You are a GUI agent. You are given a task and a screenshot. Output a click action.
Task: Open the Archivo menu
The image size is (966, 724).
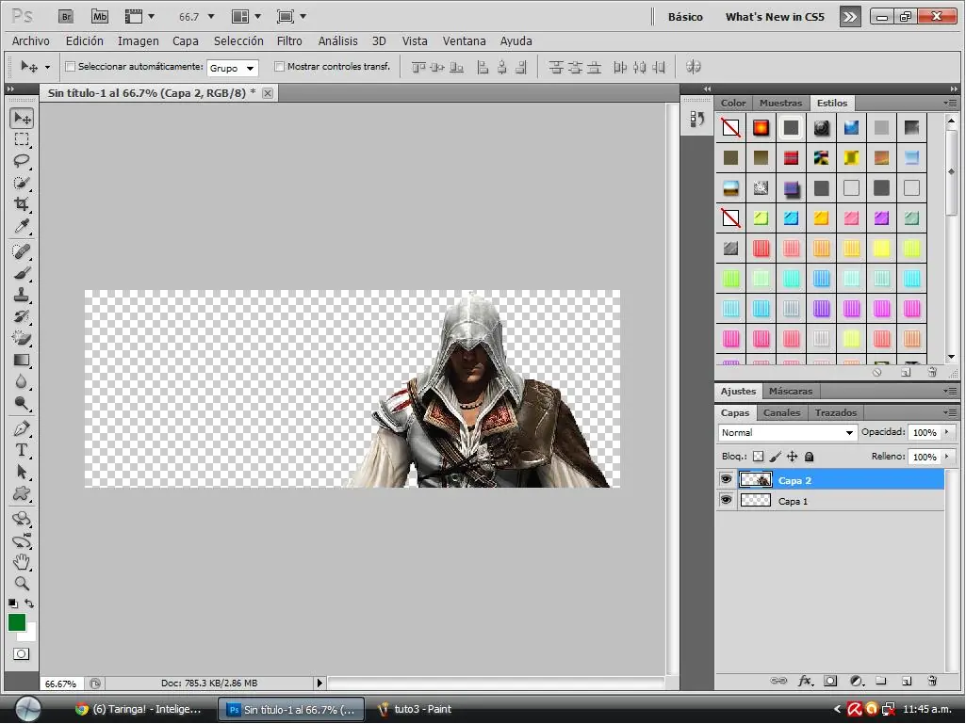pyautogui.click(x=31, y=41)
